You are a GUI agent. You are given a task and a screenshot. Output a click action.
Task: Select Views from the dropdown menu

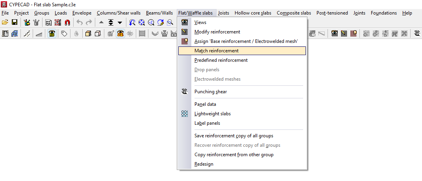(x=242, y=22)
